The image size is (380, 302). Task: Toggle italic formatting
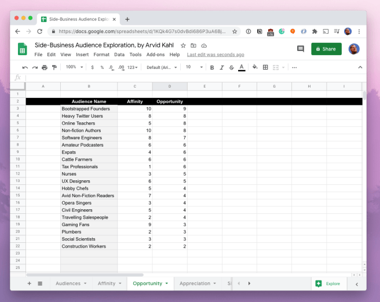coord(222,67)
